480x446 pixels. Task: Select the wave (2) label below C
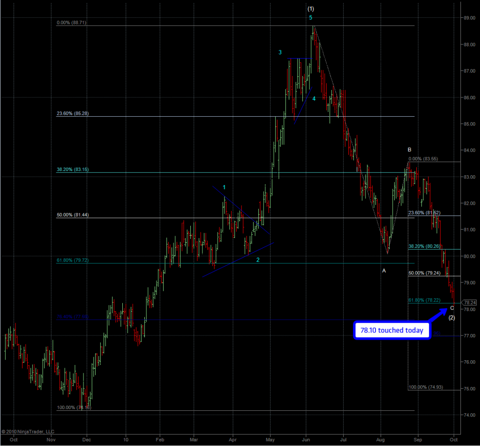[x=452, y=318]
